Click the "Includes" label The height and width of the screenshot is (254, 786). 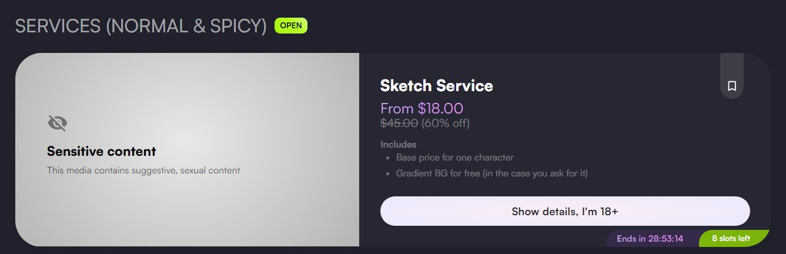(x=398, y=144)
